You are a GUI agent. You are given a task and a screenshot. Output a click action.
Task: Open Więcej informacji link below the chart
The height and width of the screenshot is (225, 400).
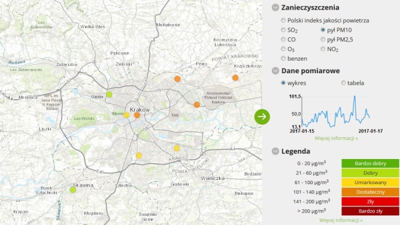336,139
